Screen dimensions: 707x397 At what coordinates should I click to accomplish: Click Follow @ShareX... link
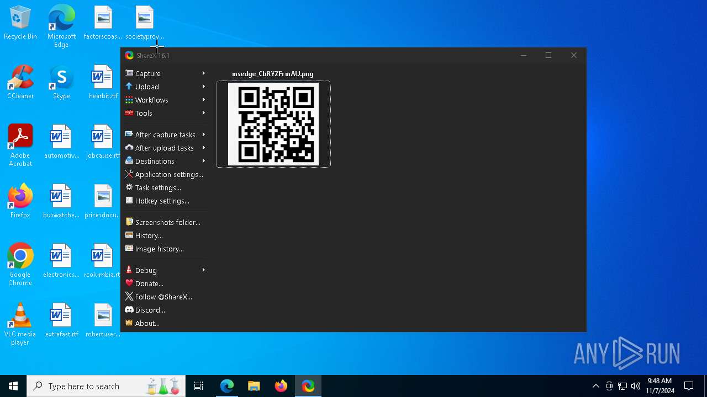pyautogui.click(x=163, y=297)
